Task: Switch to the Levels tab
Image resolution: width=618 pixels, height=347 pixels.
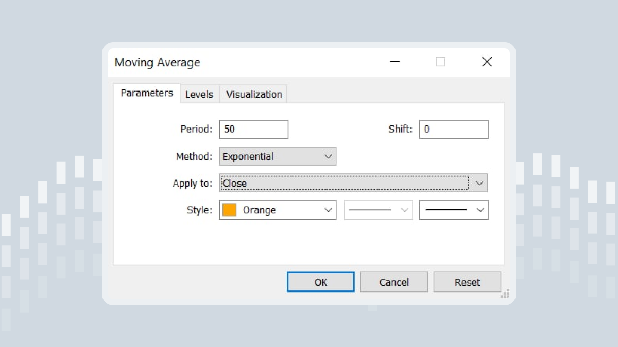Action: pyautogui.click(x=199, y=95)
